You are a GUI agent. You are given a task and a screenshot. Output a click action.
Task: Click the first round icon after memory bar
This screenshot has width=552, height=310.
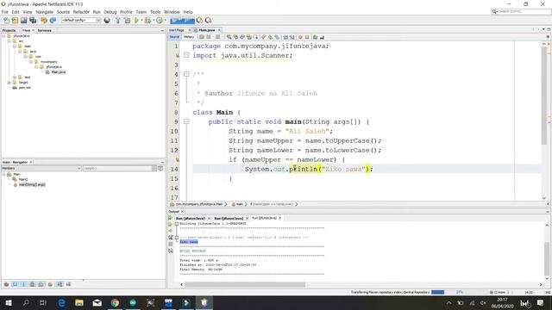coord(199,21)
